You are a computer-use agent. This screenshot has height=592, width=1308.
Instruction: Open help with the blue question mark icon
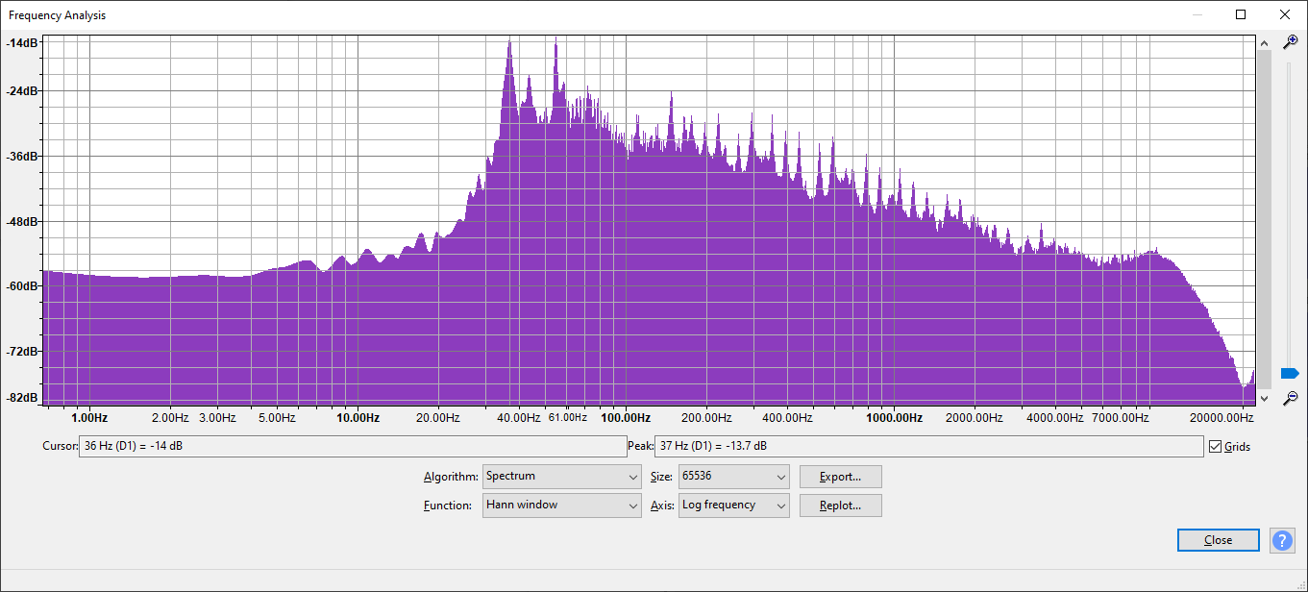tap(1282, 540)
